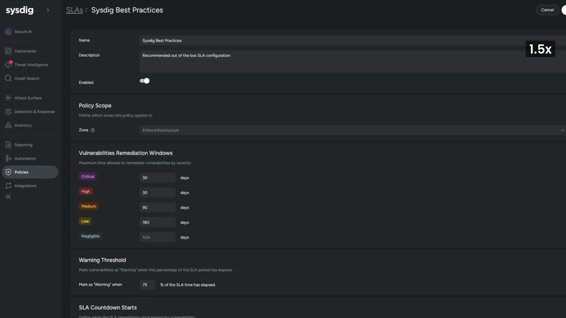Click the Critical remediation days field

157,178
